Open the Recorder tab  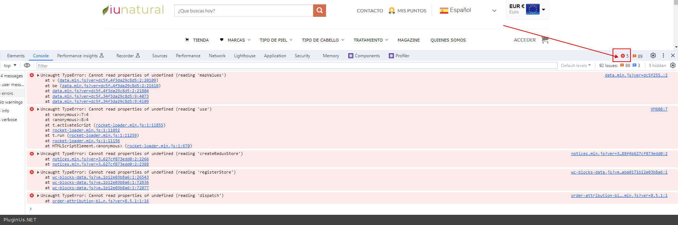[x=128, y=56]
